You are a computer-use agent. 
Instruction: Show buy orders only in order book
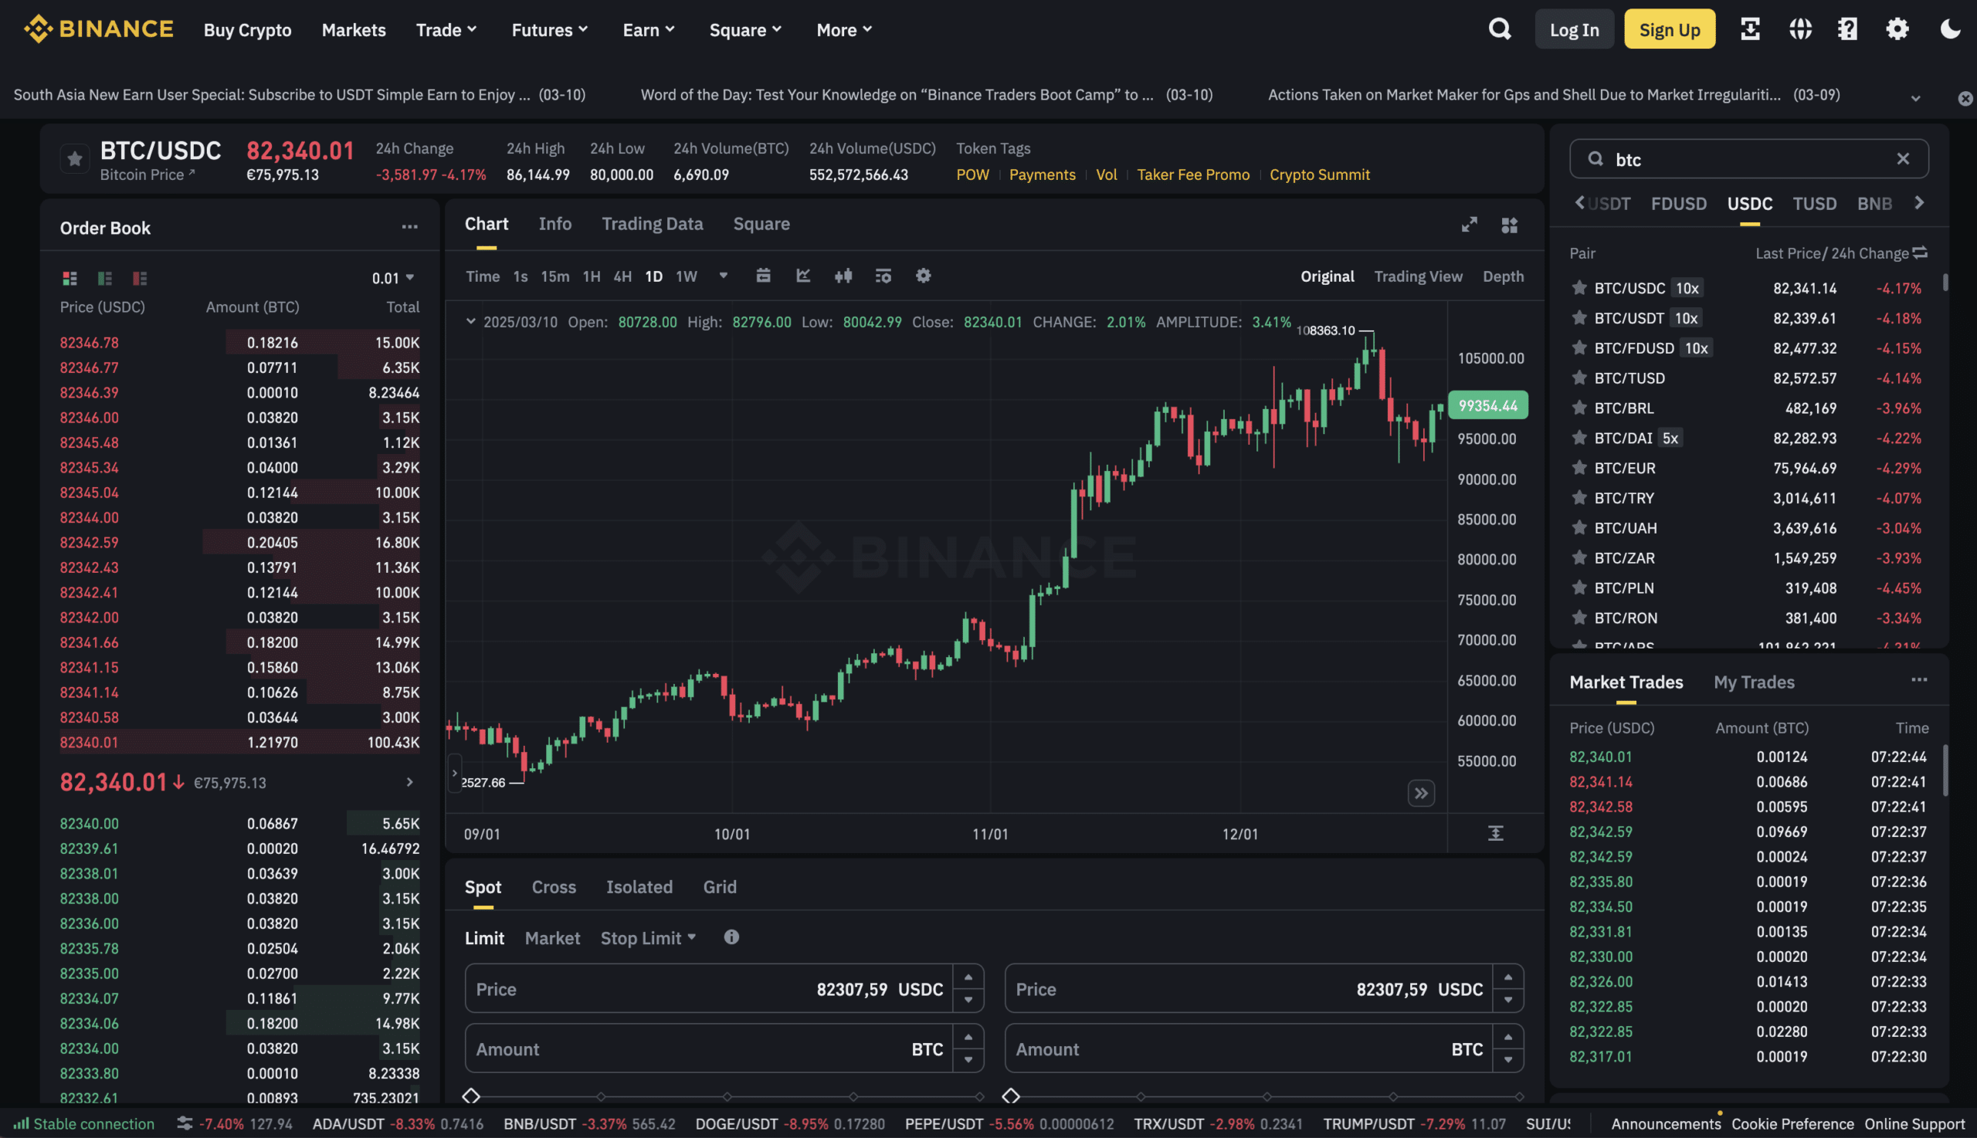point(105,278)
